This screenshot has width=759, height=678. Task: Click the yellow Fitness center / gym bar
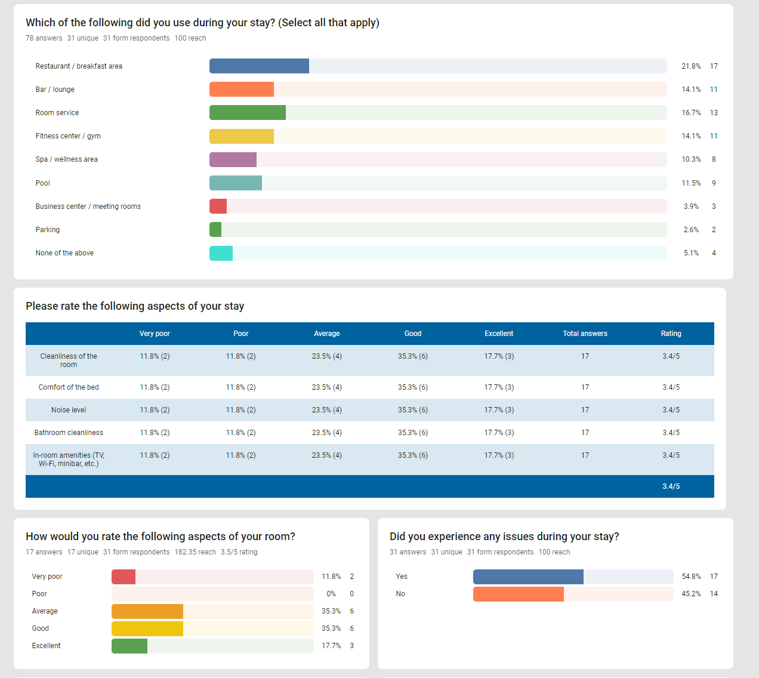(x=242, y=136)
